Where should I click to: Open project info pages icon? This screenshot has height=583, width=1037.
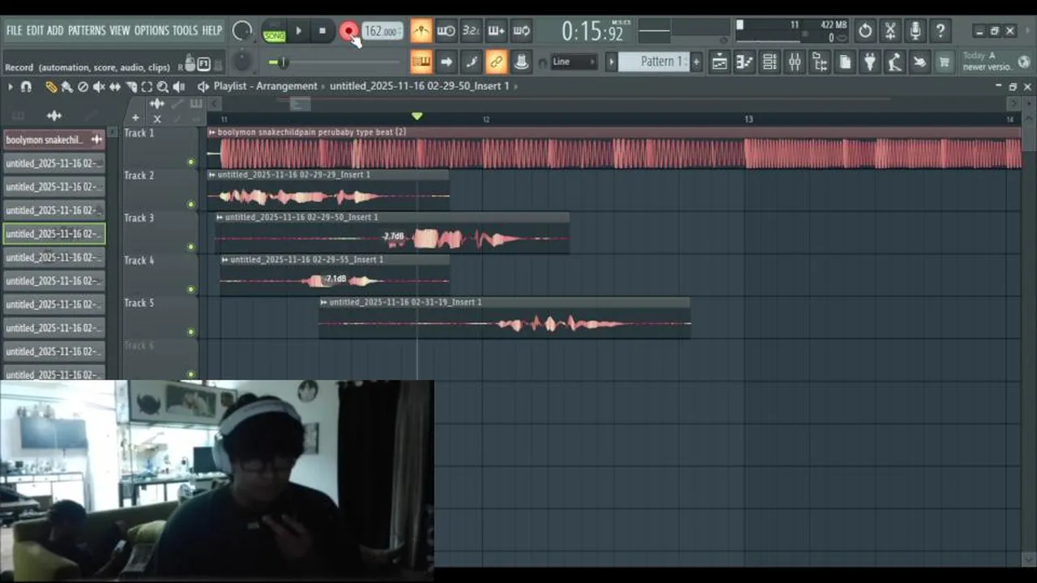pos(844,62)
